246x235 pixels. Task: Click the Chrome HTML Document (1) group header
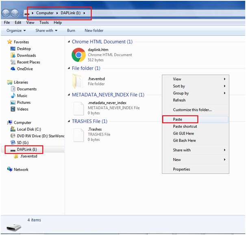(102, 42)
